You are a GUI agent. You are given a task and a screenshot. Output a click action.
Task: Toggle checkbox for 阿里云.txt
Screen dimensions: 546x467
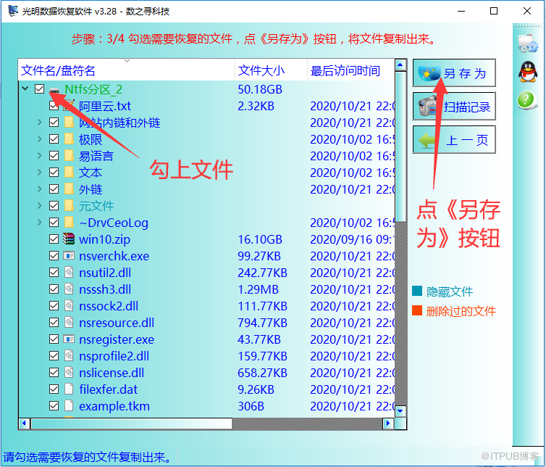(54, 106)
